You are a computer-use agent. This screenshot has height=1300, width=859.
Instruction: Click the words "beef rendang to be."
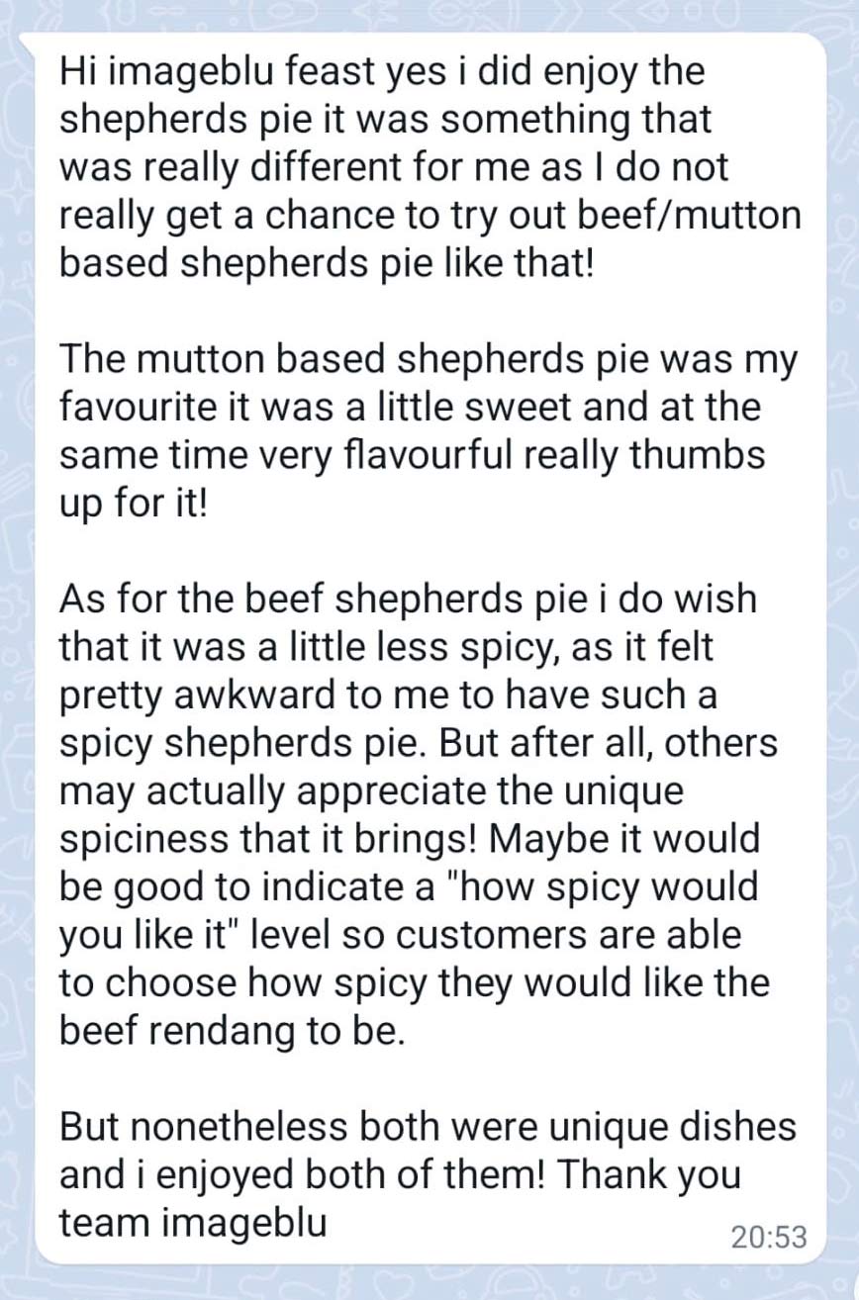(x=233, y=1029)
